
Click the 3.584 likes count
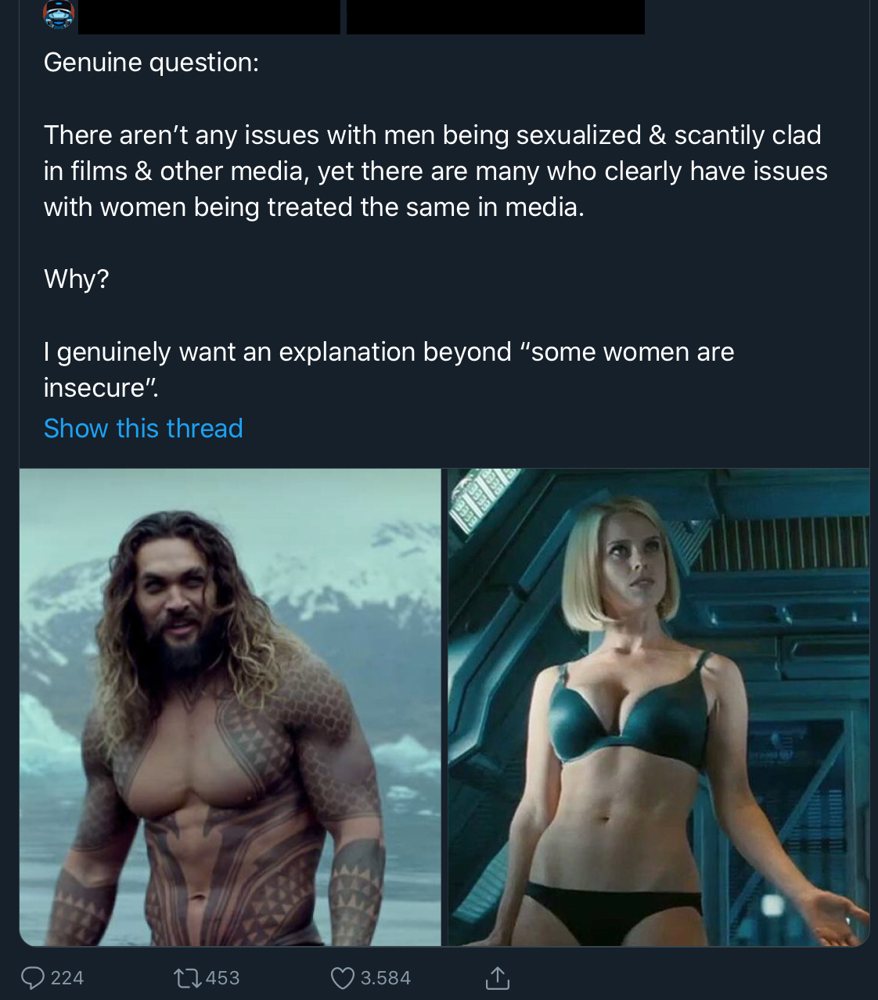click(x=386, y=977)
